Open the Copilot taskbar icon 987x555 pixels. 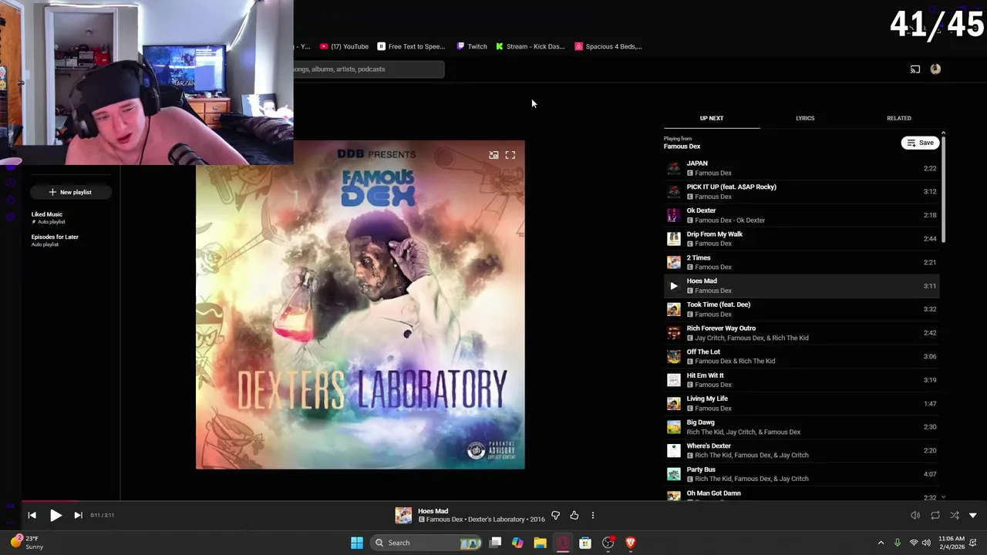click(x=517, y=543)
